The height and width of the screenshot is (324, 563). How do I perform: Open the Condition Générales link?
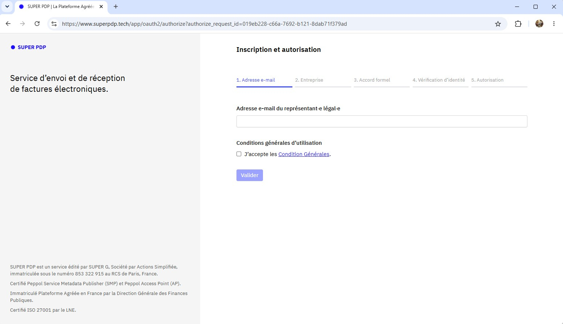304,154
